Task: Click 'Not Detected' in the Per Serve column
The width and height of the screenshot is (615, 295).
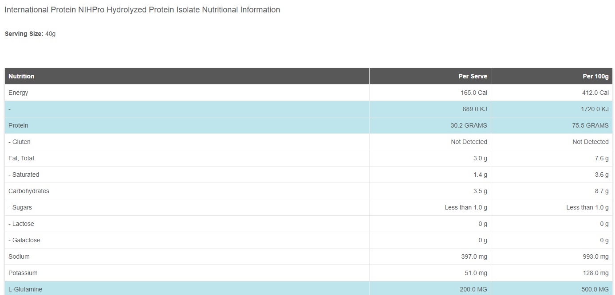Action: click(469, 142)
